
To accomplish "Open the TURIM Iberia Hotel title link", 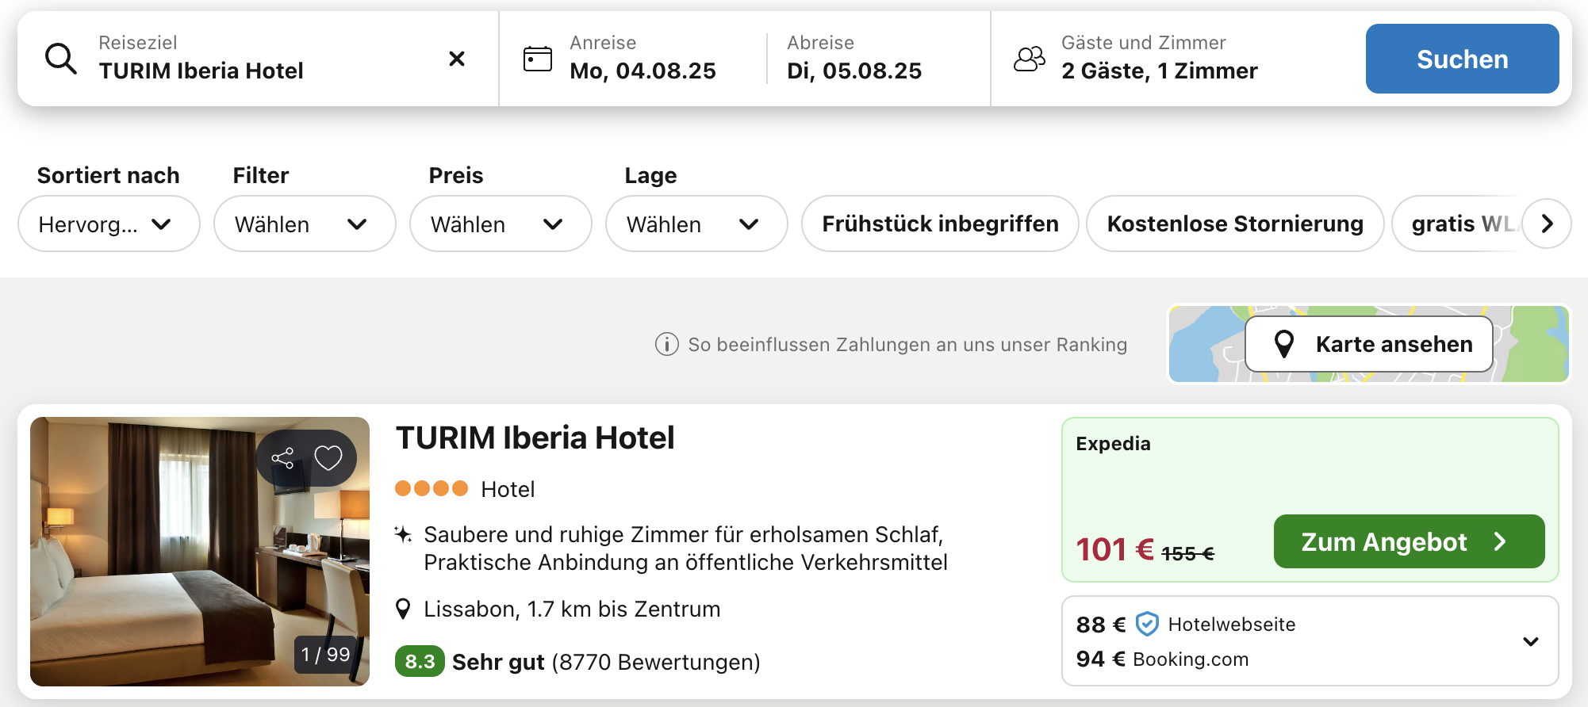I will click(x=535, y=438).
